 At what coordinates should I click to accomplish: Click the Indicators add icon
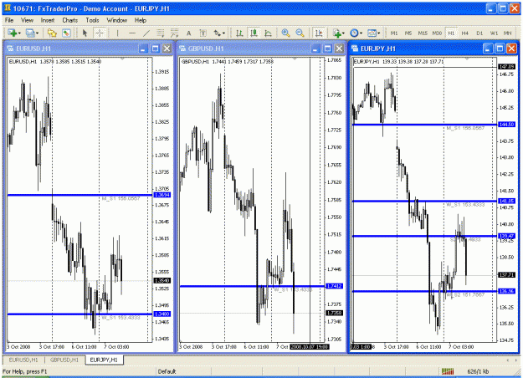click(337, 33)
